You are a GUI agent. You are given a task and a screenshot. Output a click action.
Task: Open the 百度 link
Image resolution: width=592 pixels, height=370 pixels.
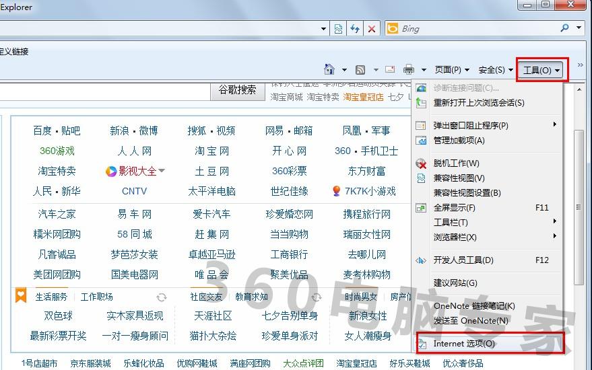[42, 131]
